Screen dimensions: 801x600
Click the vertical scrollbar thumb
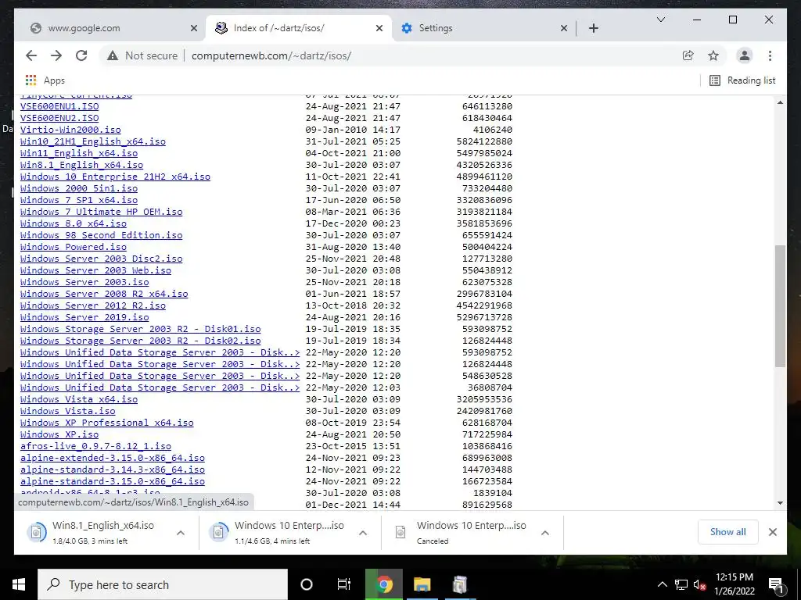(x=780, y=305)
